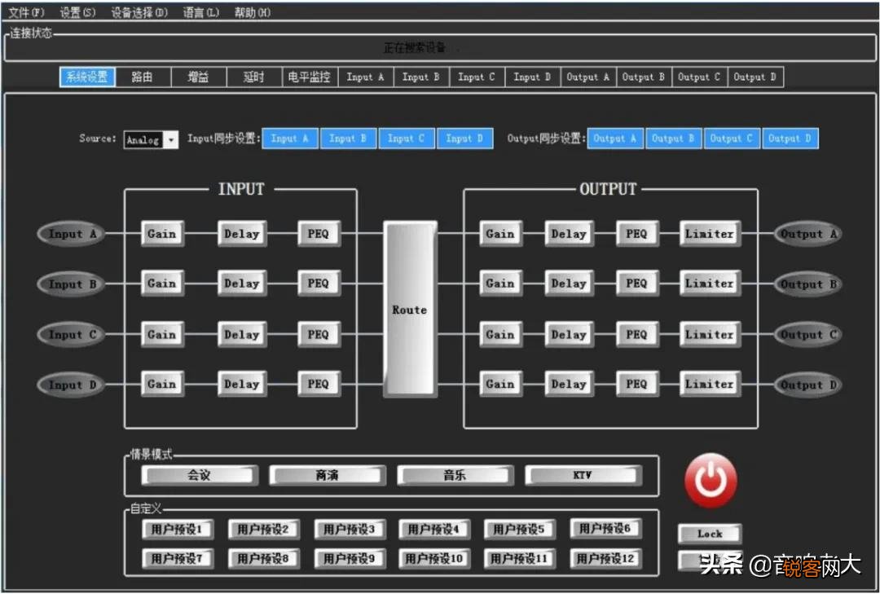Select the 会议 scene mode button
This screenshot has width=880, height=594.
(x=200, y=475)
